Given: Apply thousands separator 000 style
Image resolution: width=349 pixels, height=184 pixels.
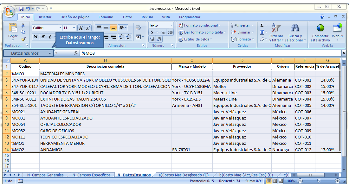Looking at the screenshot, I should click(170, 32).
